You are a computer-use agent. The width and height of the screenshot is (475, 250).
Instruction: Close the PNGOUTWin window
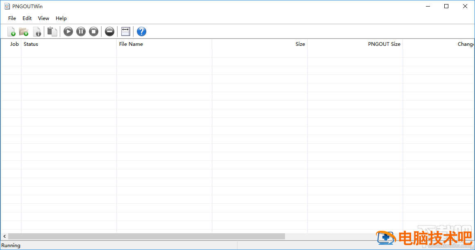click(x=465, y=7)
